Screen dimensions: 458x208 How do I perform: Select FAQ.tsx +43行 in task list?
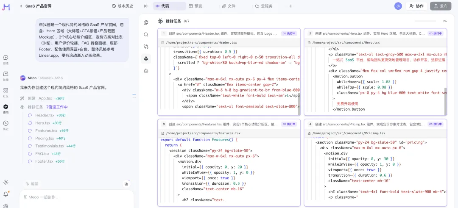(45, 153)
